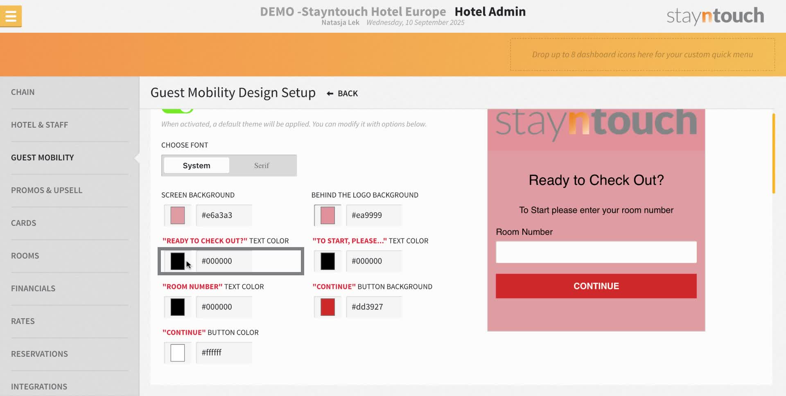Image resolution: width=786 pixels, height=396 pixels.
Task: Edit the To Start Please hex field
Action: pos(374,261)
